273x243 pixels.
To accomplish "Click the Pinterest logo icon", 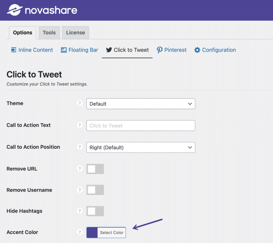I will (x=159, y=50).
